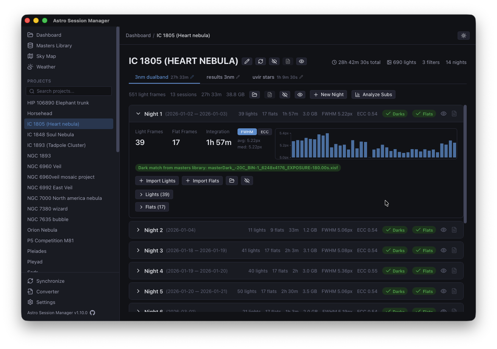Toggle visibility of Night 2 with the eye icon
Screen dimensions: 497x349
pos(443,230)
